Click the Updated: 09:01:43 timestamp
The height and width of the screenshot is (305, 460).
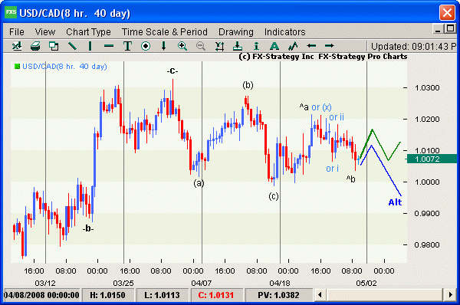tap(413, 46)
